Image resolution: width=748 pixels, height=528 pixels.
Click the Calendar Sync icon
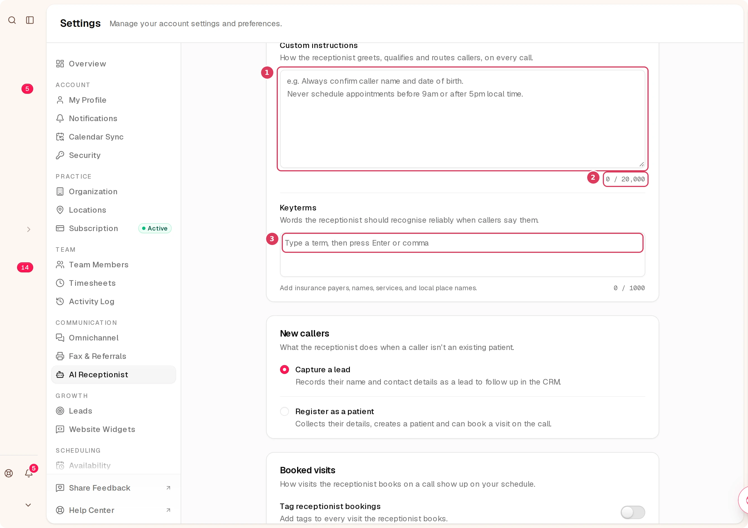[x=60, y=137]
